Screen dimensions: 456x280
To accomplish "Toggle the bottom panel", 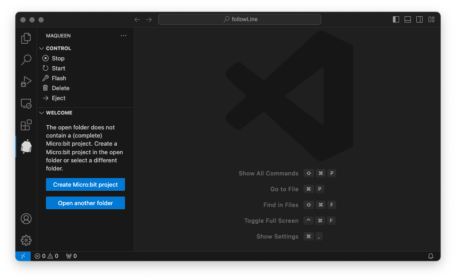I will click(408, 19).
